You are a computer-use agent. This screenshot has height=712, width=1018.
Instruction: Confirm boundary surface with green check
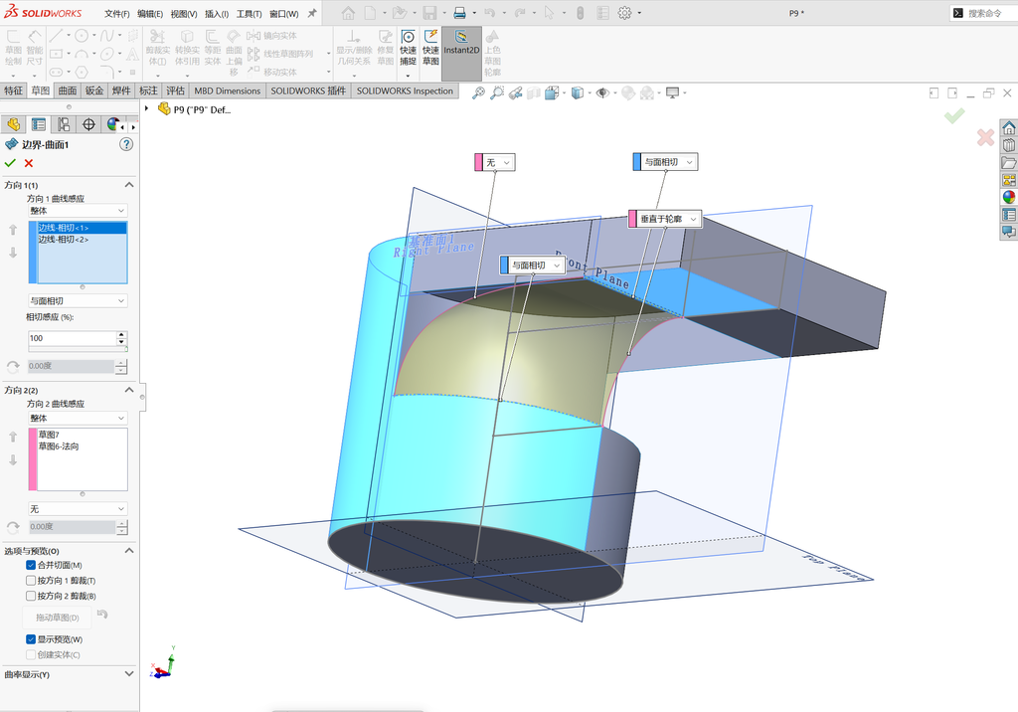click(10, 163)
